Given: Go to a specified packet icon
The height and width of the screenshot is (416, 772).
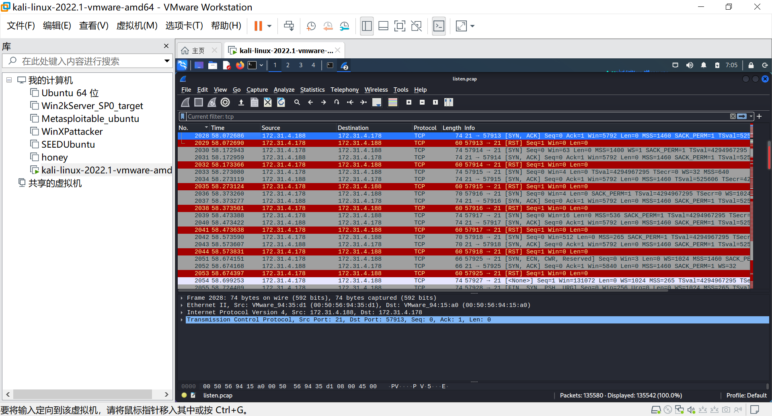Looking at the screenshot, I should 337,102.
